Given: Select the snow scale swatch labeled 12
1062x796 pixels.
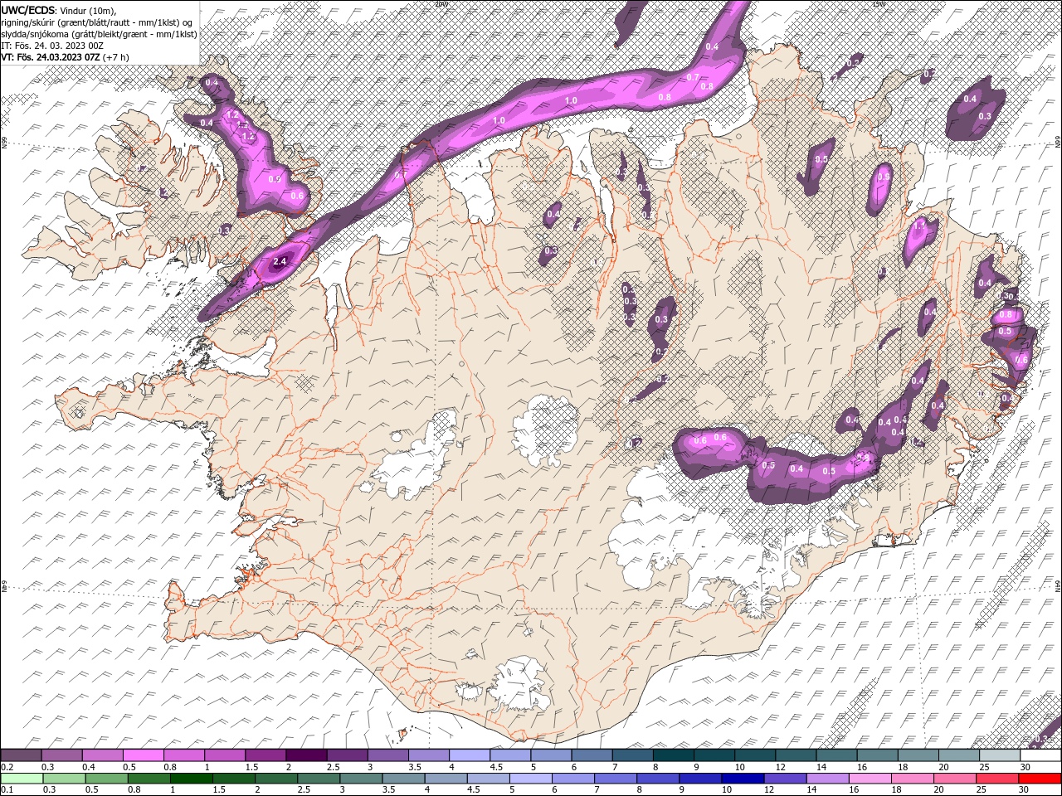Looking at the screenshot, I should pyautogui.click(x=796, y=755).
